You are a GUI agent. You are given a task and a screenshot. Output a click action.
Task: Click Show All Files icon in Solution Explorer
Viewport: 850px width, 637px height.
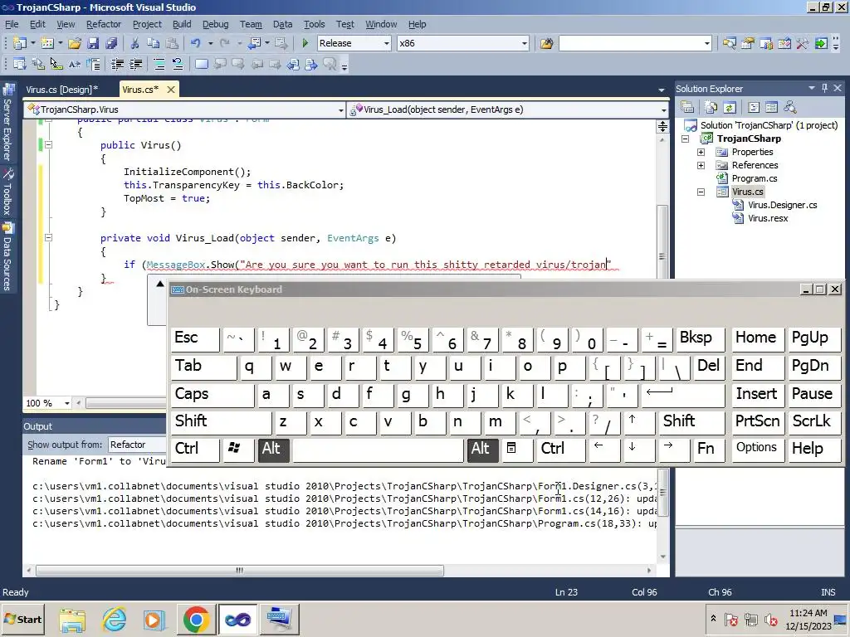(x=711, y=107)
